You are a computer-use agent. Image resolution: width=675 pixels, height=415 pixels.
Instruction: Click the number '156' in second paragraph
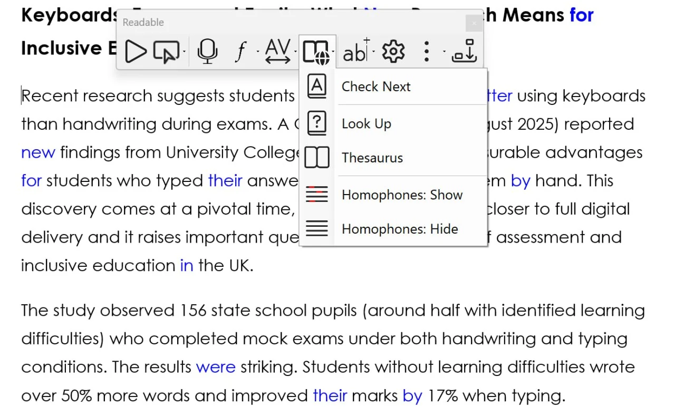tap(193, 311)
